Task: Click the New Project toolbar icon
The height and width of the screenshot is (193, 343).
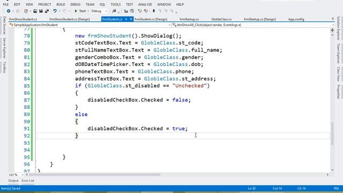Action: (26, 11)
